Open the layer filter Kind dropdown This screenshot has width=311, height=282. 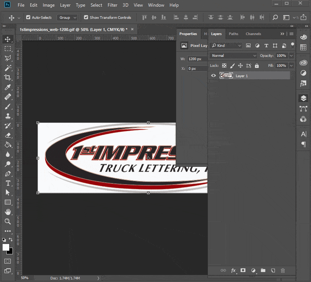point(226,45)
